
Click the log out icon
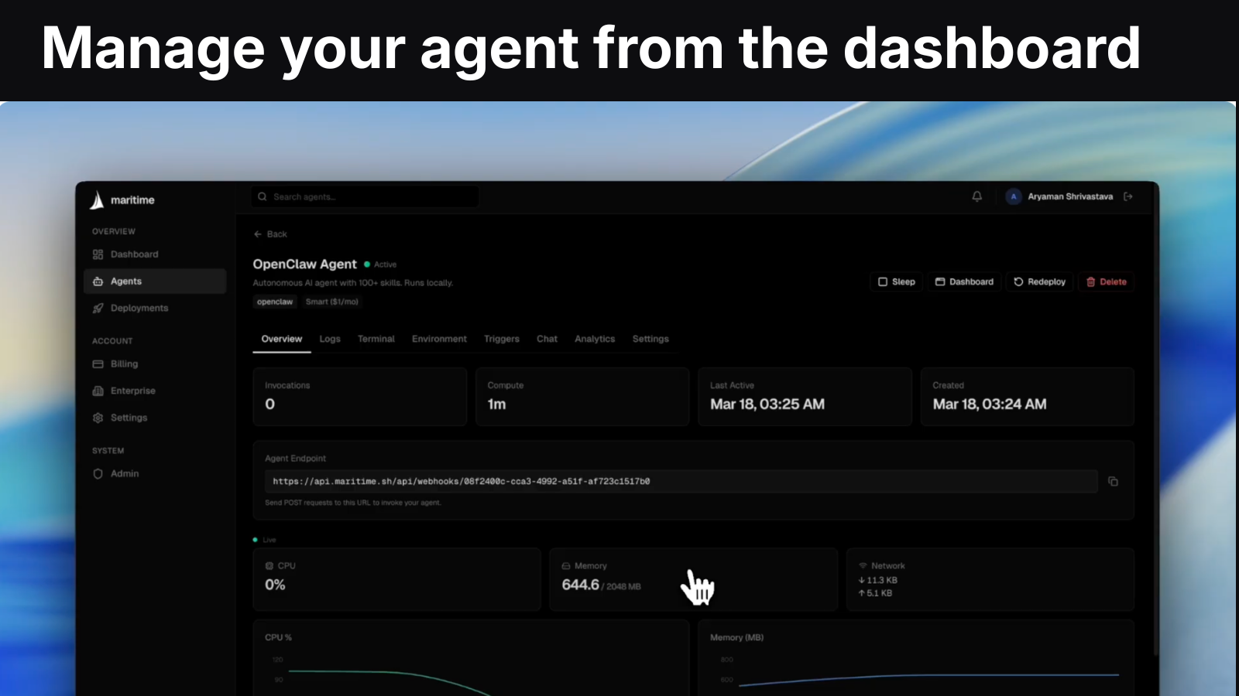pos(1127,196)
